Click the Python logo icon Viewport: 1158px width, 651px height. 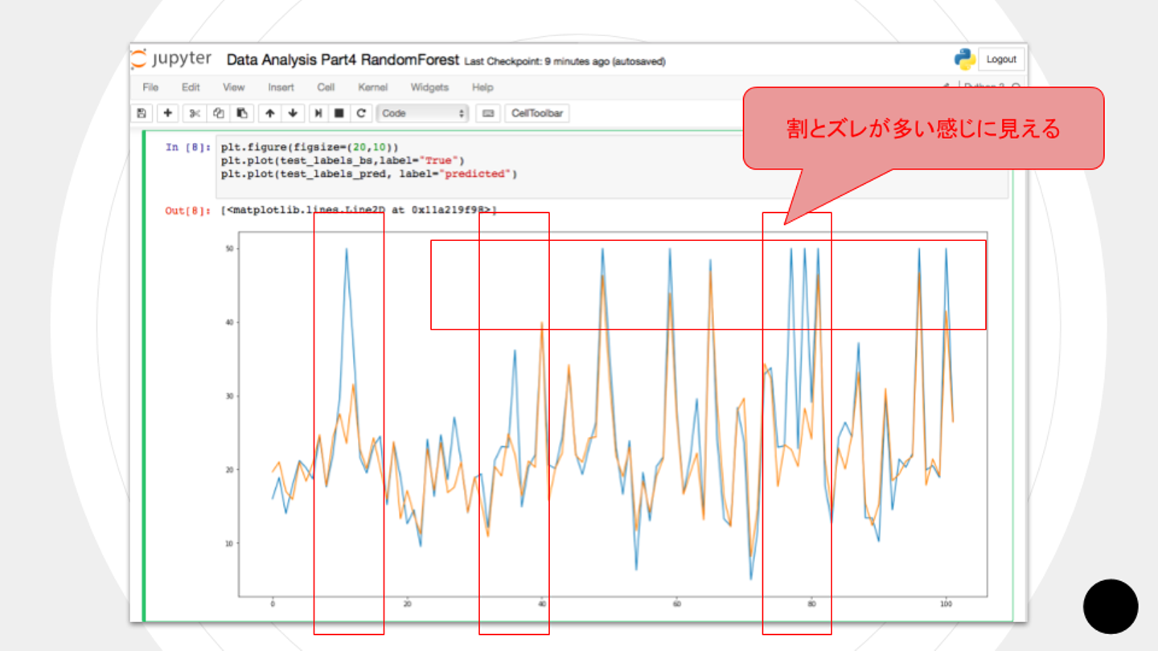(964, 59)
